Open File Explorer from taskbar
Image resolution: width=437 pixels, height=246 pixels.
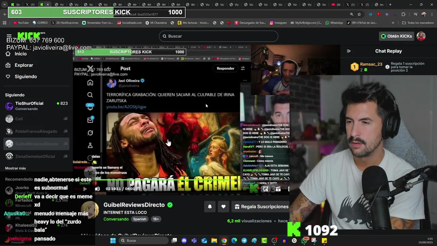(214, 241)
